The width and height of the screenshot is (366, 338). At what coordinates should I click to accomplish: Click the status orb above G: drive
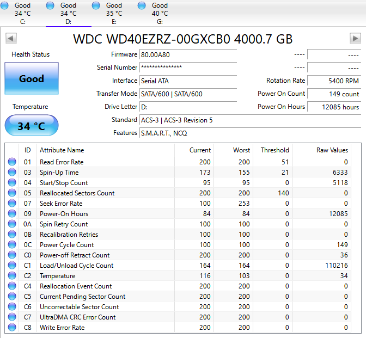pyautogui.click(x=142, y=5)
